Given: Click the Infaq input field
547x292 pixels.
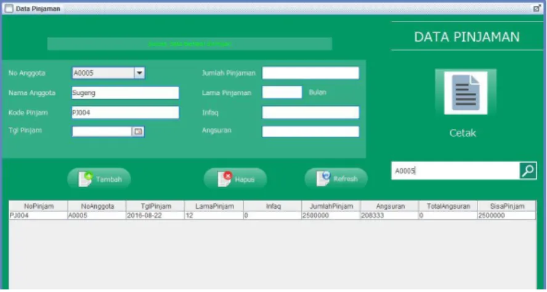Looking at the screenshot, I should click(x=310, y=112).
